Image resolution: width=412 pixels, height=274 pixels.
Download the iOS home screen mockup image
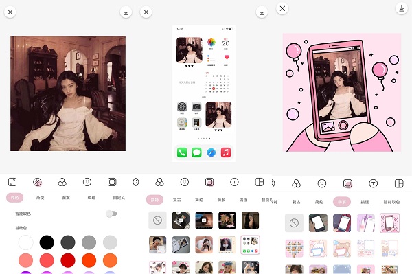(x=262, y=12)
